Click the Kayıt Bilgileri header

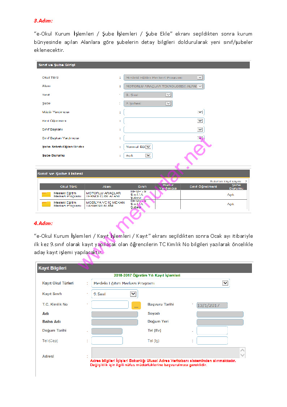(145, 268)
